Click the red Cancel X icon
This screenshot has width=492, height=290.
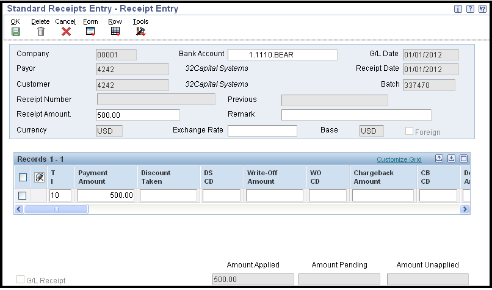click(66, 31)
